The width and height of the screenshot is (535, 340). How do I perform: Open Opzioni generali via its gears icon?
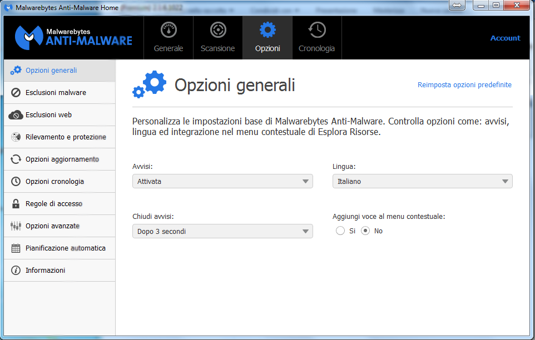16,71
